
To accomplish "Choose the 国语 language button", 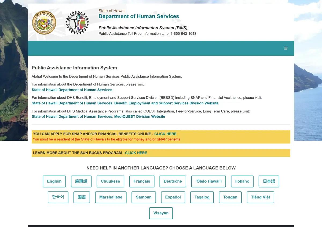I will point(82,197).
